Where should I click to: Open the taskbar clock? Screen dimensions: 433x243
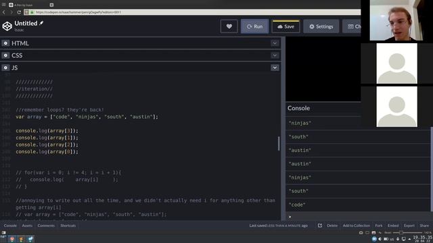coord(422,239)
